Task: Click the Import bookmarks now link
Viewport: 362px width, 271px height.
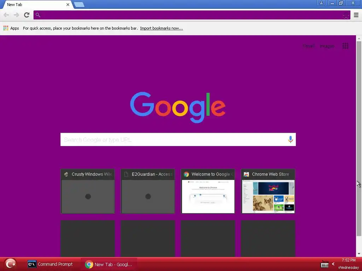Action: click(161, 28)
